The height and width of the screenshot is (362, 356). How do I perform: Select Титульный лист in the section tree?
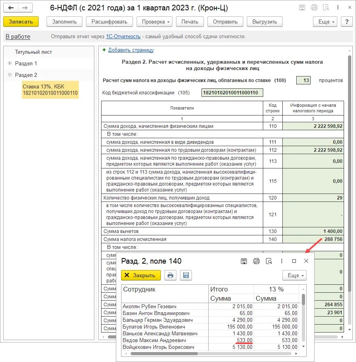pos(33,52)
